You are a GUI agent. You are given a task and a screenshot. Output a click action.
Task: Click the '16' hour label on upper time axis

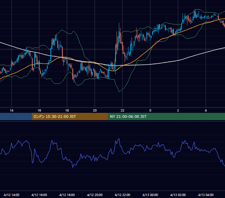point(39,111)
